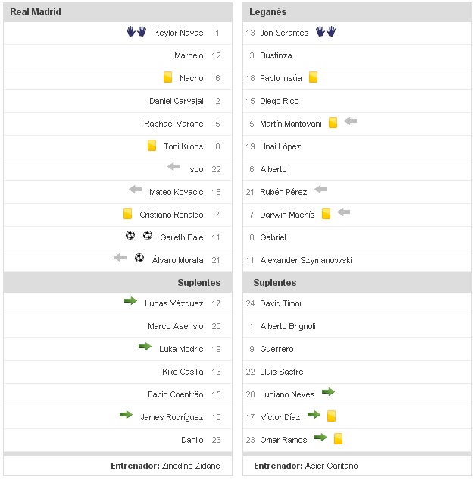Click the Suplentes header under Leganés
475x480 pixels.
(x=275, y=282)
